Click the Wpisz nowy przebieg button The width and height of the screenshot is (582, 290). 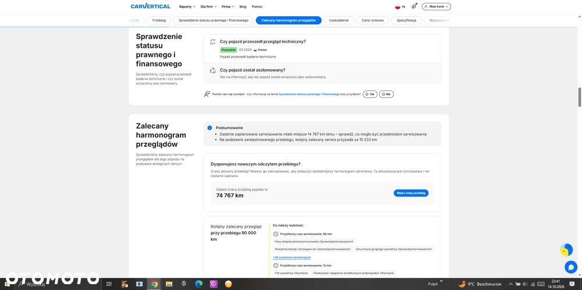(x=411, y=193)
